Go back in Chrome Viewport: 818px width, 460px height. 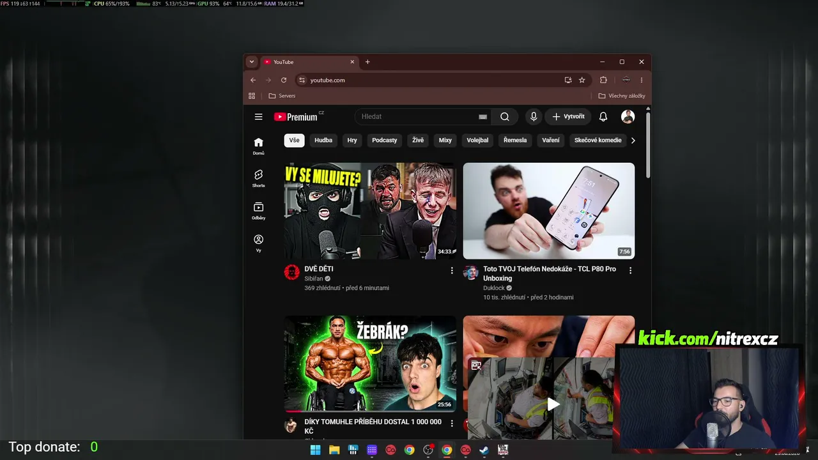pyautogui.click(x=253, y=80)
